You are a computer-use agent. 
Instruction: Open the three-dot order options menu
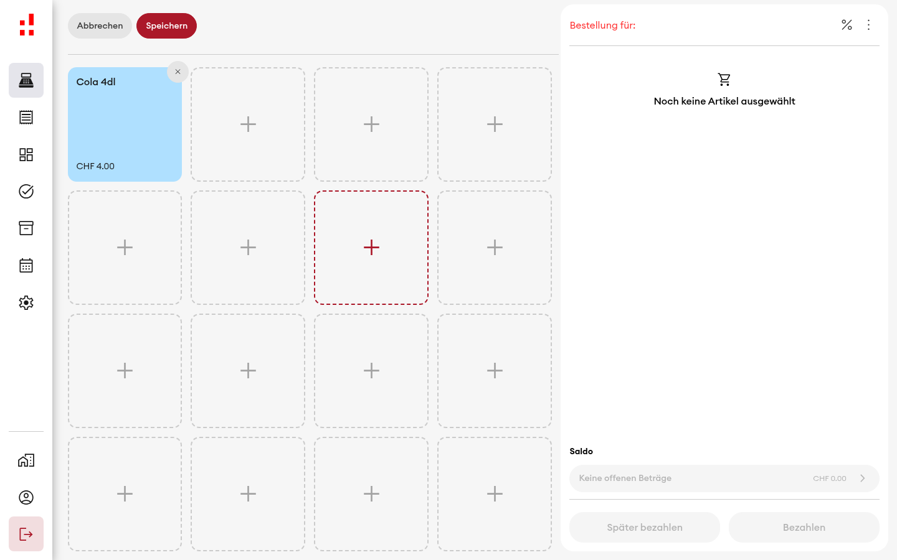tap(868, 25)
